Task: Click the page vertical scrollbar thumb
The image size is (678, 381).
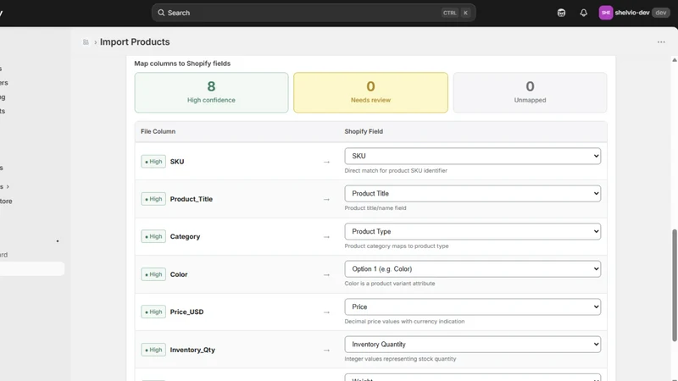Action: (x=674, y=285)
